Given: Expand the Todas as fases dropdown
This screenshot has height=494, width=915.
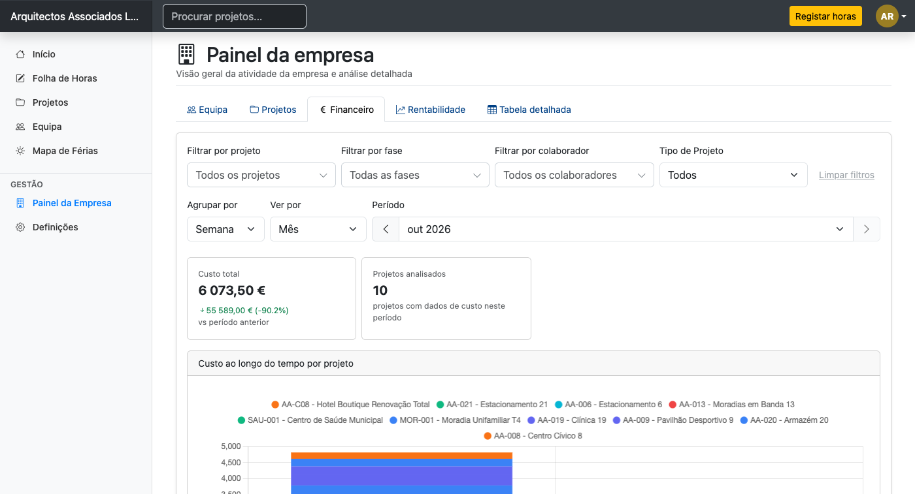Looking at the screenshot, I should coord(415,175).
